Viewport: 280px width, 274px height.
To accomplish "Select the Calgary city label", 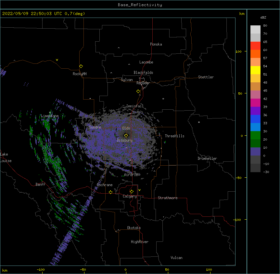I will point(130,196).
